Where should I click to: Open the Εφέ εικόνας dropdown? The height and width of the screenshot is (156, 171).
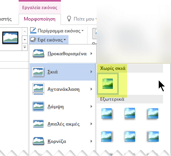[x=49, y=40]
